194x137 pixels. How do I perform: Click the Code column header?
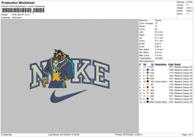(171, 64)
